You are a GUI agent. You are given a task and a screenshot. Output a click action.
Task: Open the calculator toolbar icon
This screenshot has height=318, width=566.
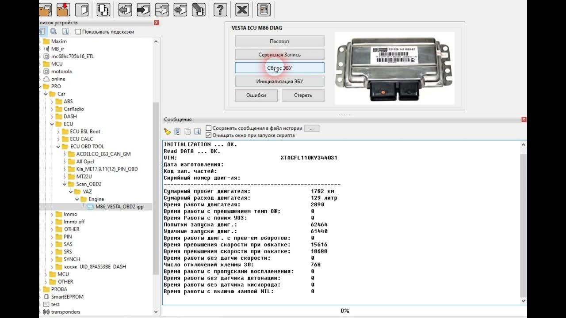tap(264, 9)
